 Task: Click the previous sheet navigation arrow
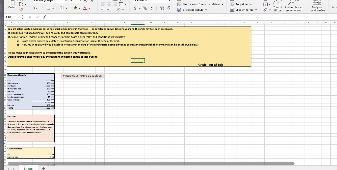coord(8,169)
